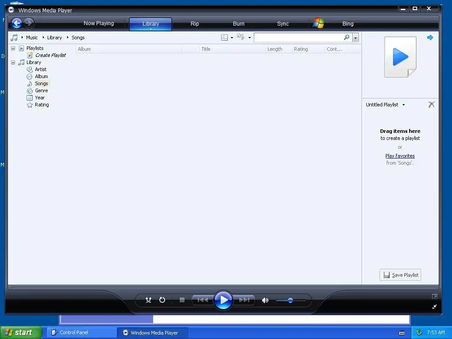The image size is (452, 339).
Task: Switch to the Burn tab
Action: pyautogui.click(x=239, y=24)
